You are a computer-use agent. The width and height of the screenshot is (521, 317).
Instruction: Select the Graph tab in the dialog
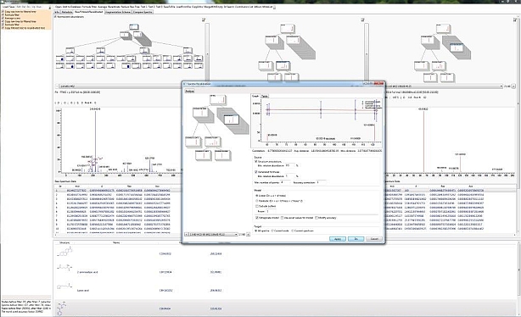[255, 96]
